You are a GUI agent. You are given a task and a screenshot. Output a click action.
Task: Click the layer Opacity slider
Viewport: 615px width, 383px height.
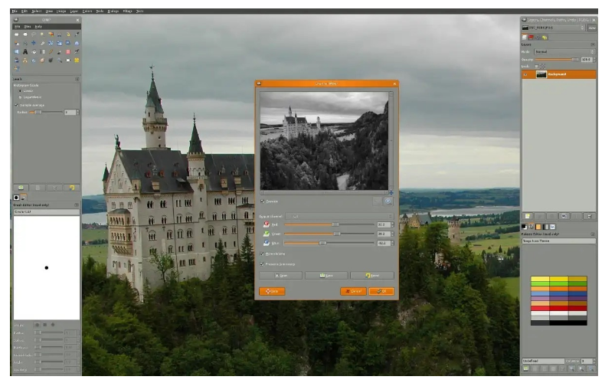point(557,60)
